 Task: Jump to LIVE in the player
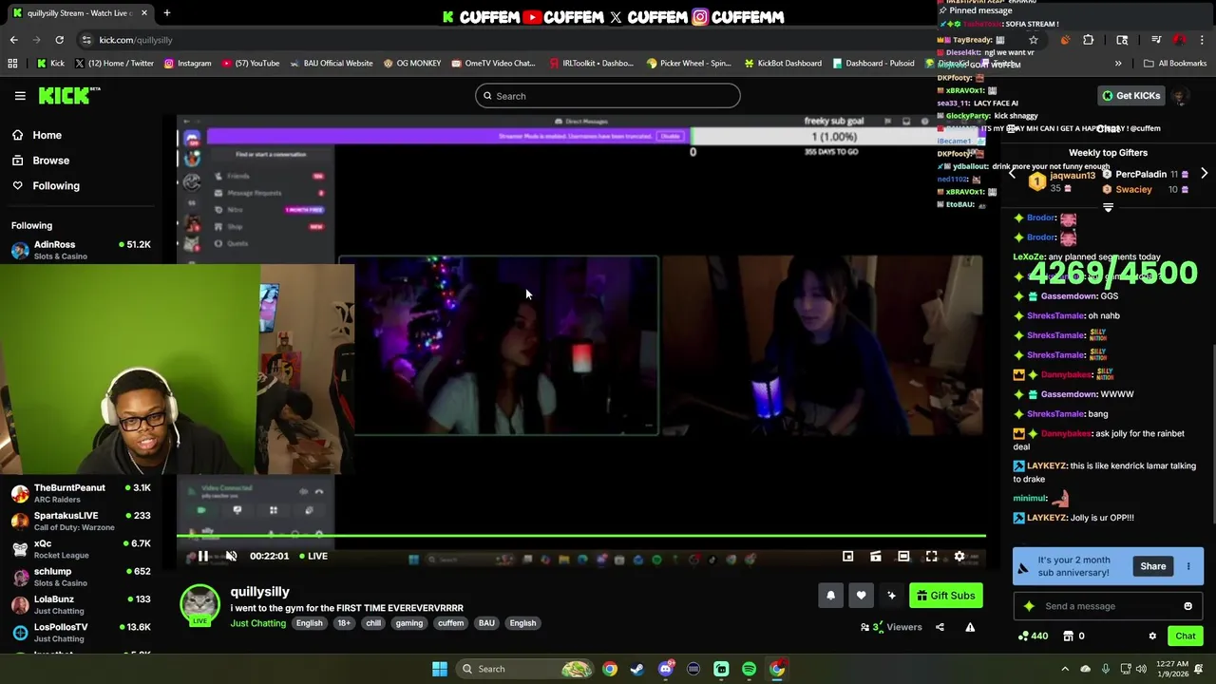tap(314, 556)
